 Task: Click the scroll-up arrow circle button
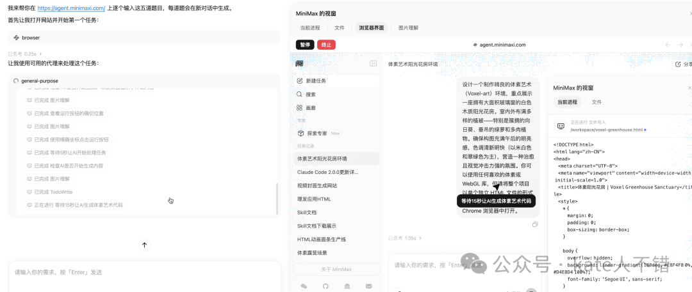144,245
